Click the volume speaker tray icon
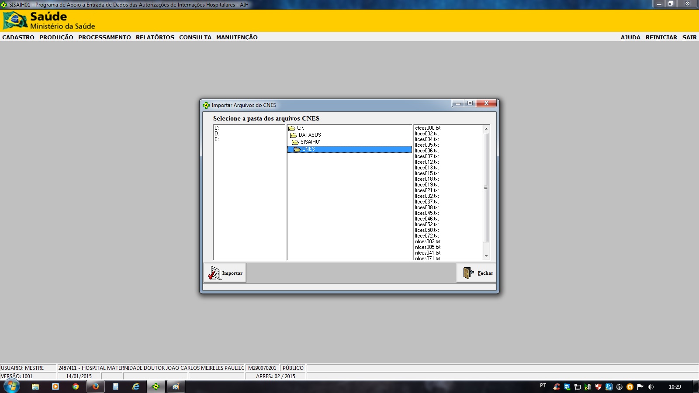 651,387
